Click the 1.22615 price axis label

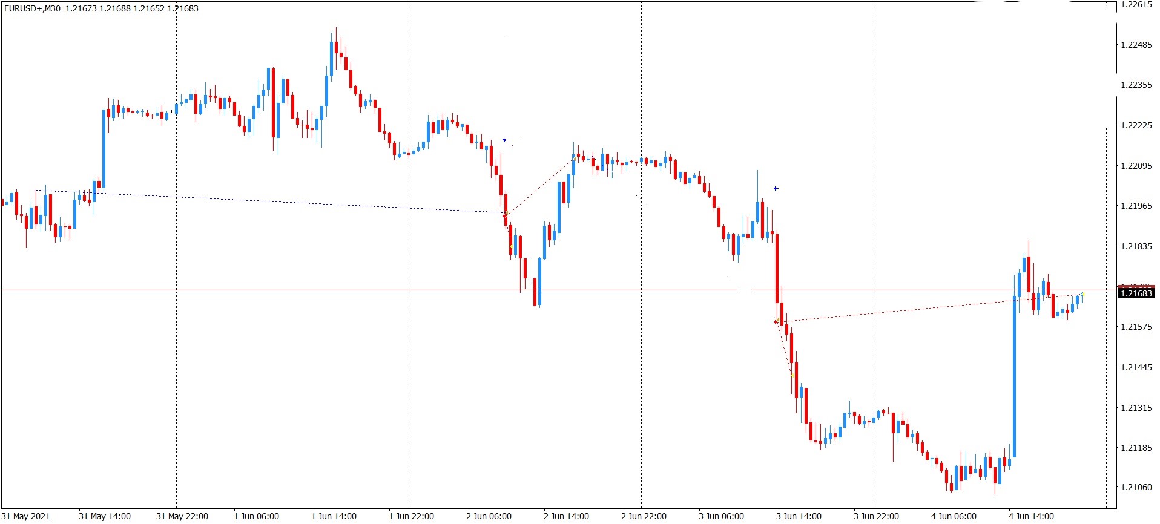1136,5
